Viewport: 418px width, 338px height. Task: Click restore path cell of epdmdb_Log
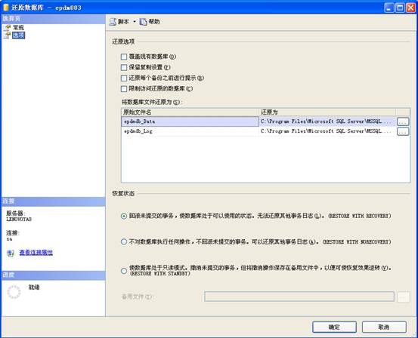[327, 131]
